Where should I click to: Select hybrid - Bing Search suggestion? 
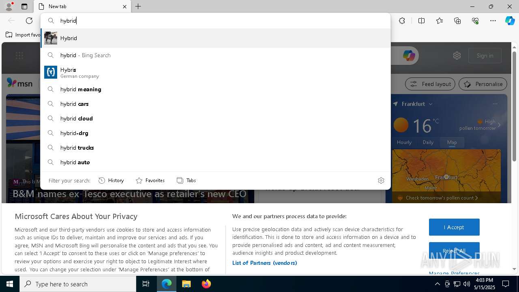215,55
